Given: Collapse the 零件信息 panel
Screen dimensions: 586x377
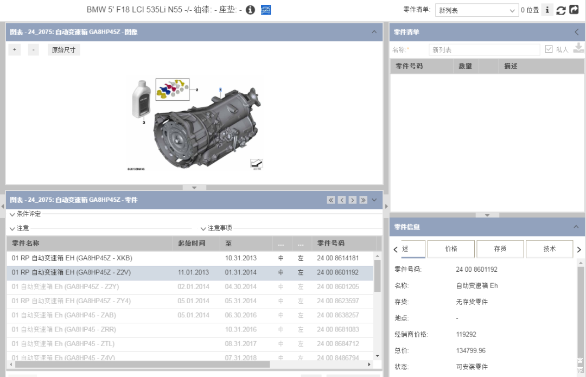Looking at the screenshot, I should (x=576, y=227).
